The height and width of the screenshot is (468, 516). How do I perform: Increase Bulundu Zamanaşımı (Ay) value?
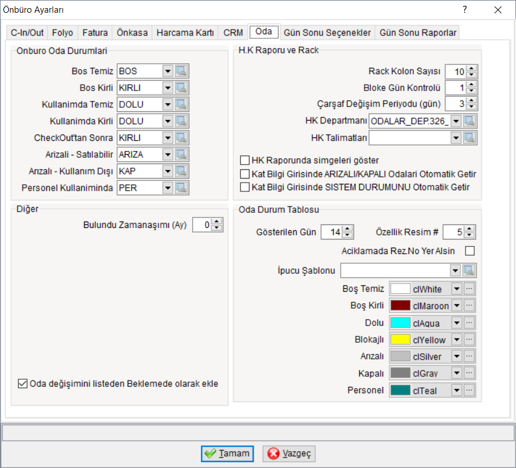click(216, 222)
